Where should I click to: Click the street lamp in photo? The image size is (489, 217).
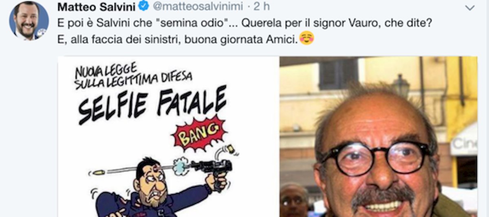coord(401,85)
